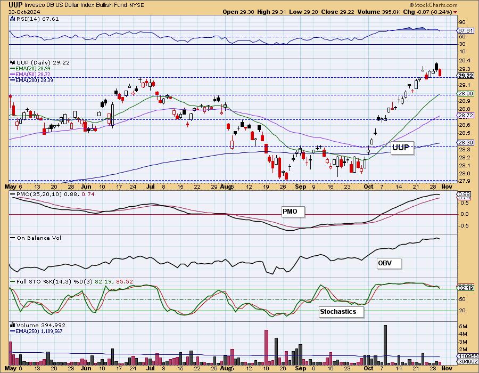Click the 29.22 current price tag
This screenshot has height=373, width=479.
466,76
